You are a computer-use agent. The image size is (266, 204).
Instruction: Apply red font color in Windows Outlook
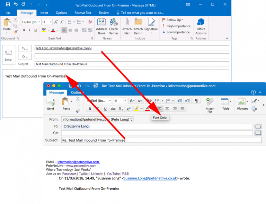[53, 30]
